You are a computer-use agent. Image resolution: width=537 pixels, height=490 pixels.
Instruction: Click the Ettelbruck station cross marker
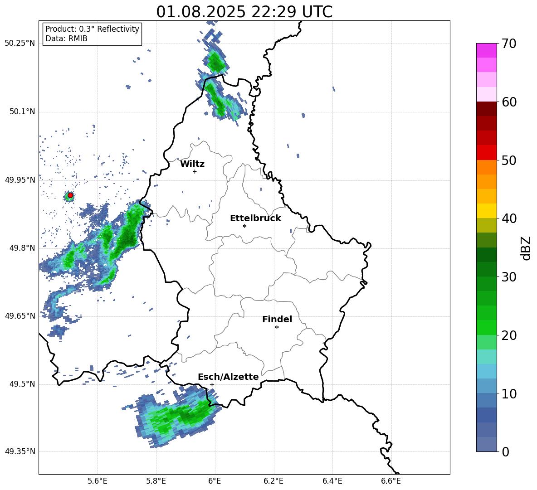pos(244,226)
